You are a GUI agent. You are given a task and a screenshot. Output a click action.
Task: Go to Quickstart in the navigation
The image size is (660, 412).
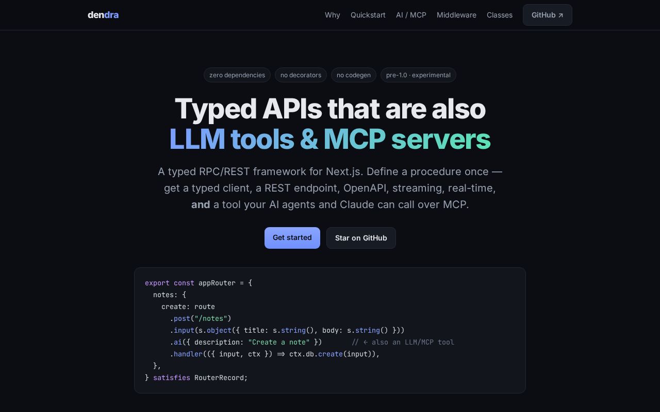tap(368, 15)
